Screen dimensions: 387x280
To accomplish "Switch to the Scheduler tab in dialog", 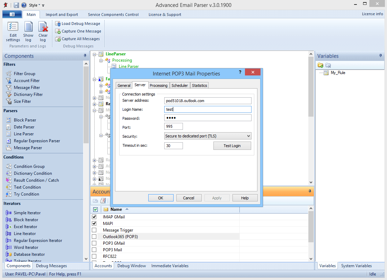I will pos(179,85).
